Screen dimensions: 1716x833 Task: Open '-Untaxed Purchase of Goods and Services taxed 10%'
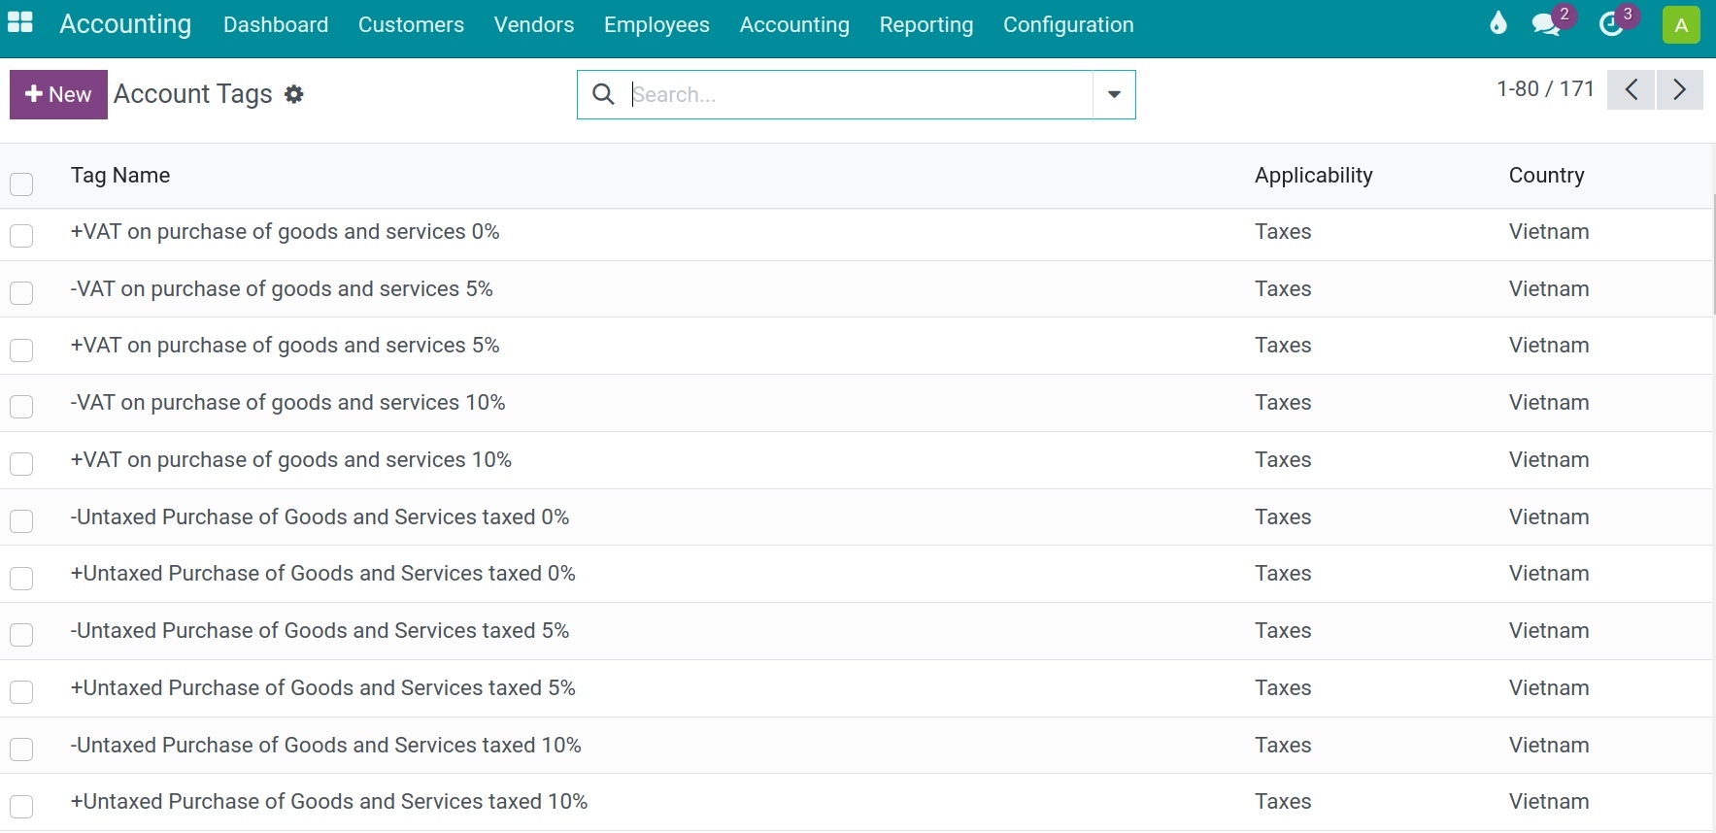(326, 746)
